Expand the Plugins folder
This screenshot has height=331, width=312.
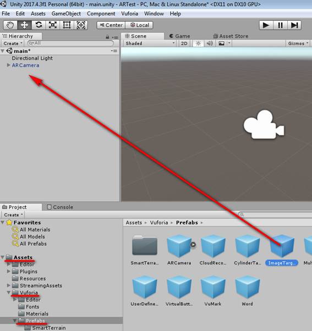[8, 271]
